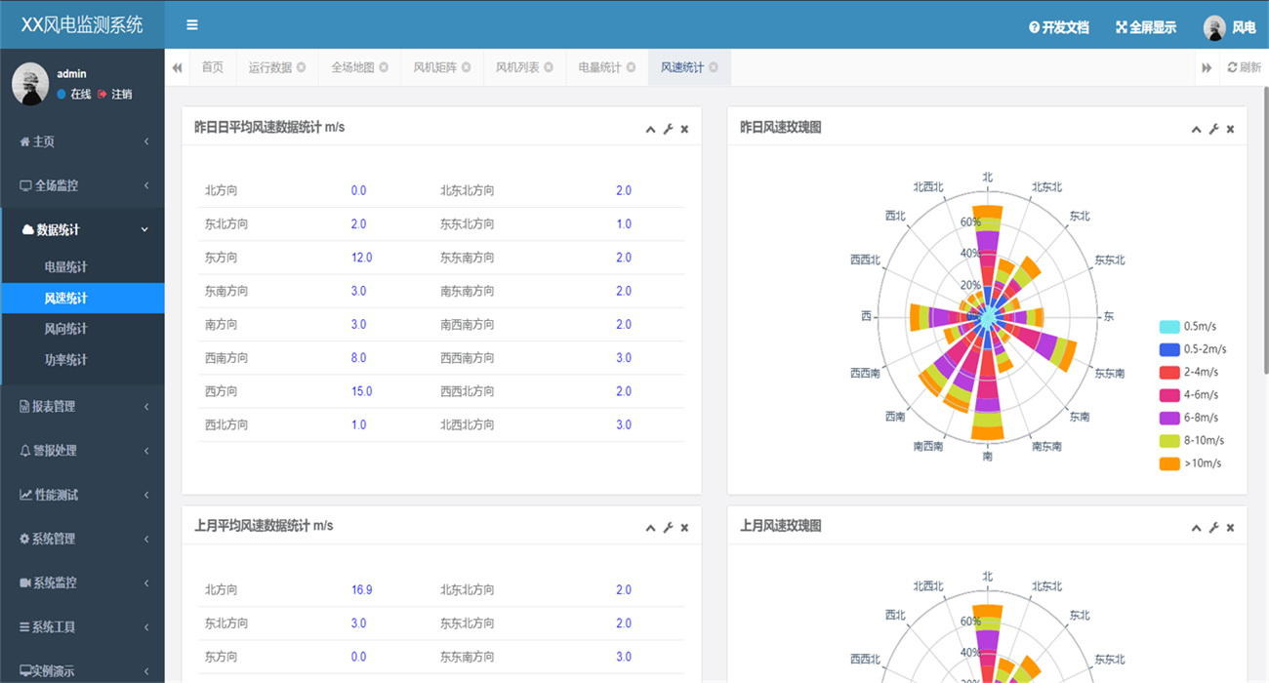This screenshot has height=683, width=1269.
Task: Close the 风机矩阵 tab
Action: [466, 67]
